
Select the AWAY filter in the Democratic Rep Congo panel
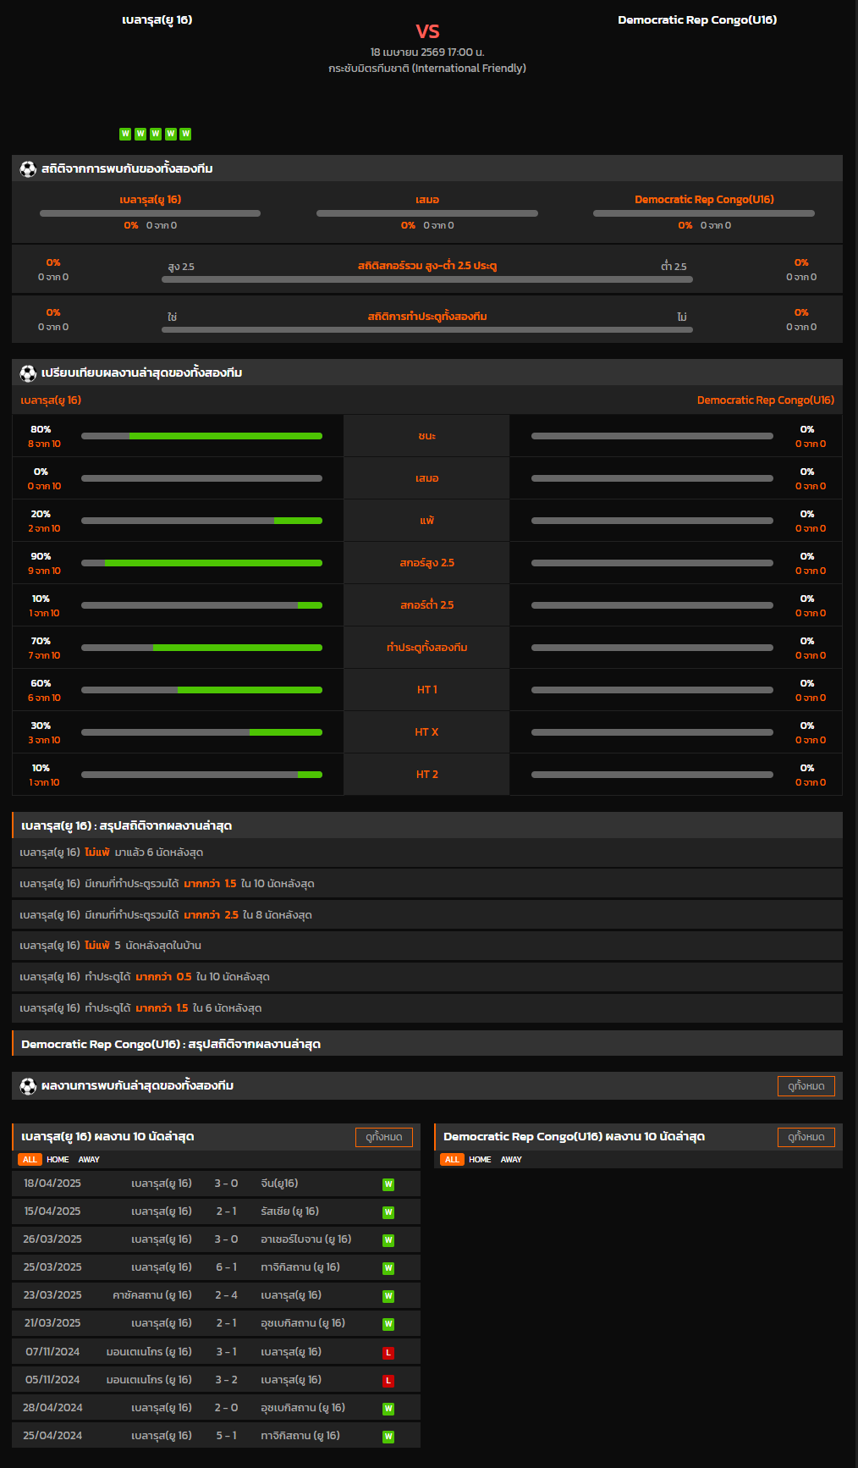[511, 1160]
